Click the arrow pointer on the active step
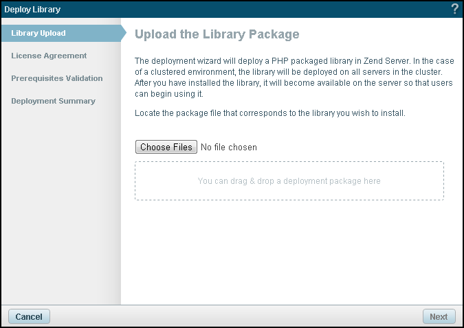 tap(123, 33)
